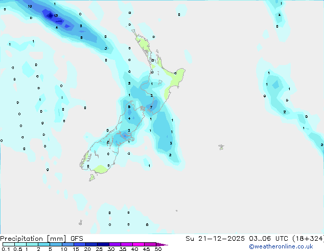Viewport: 324px width, 251px height.
Task: Click the '19' precipitation value on map
Action: pyautogui.click(x=30, y=7)
